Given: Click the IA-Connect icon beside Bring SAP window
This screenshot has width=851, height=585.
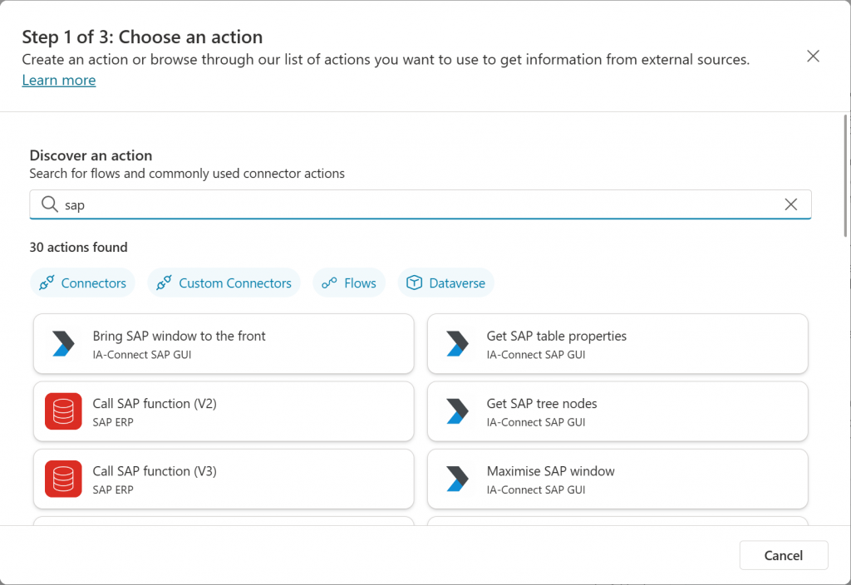Looking at the screenshot, I should (x=63, y=343).
